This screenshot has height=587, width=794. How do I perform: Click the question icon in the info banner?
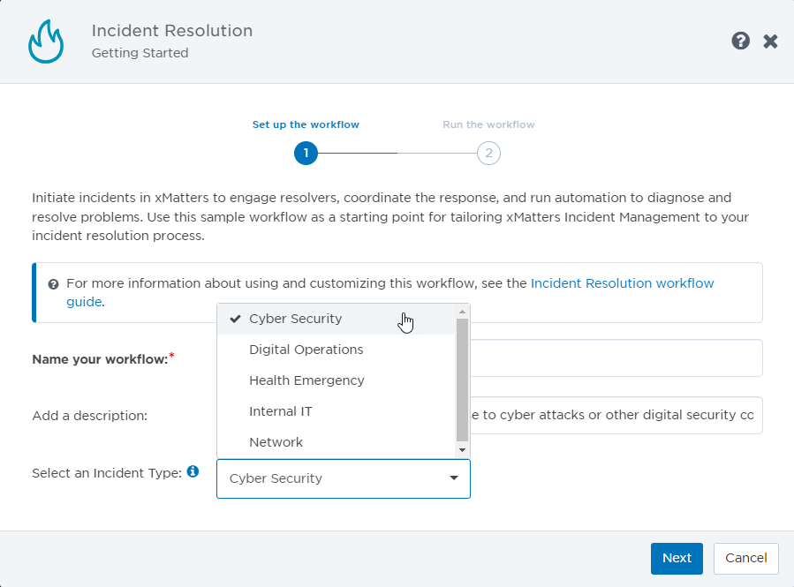coord(53,284)
